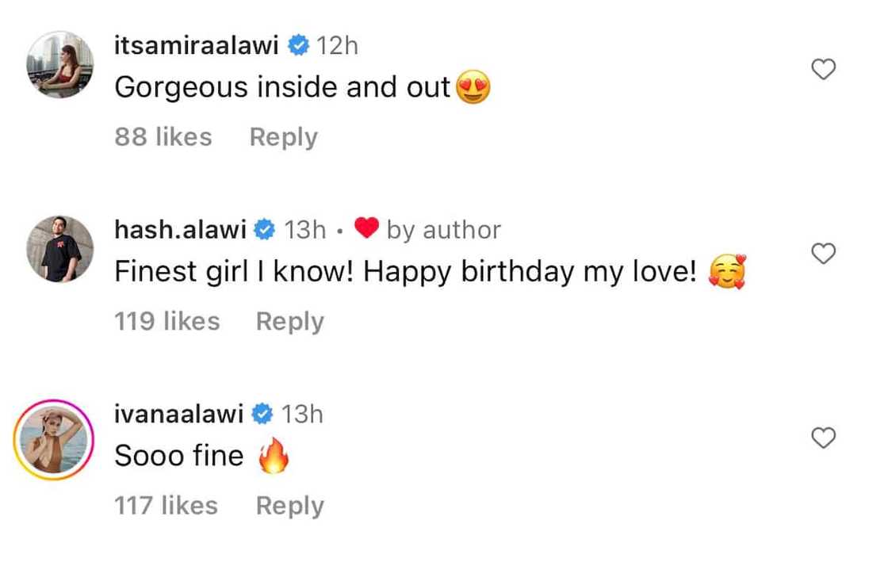View the 119 likes on hash.alawi's comment
Viewport: 888px width, 562px height.
pos(166,321)
